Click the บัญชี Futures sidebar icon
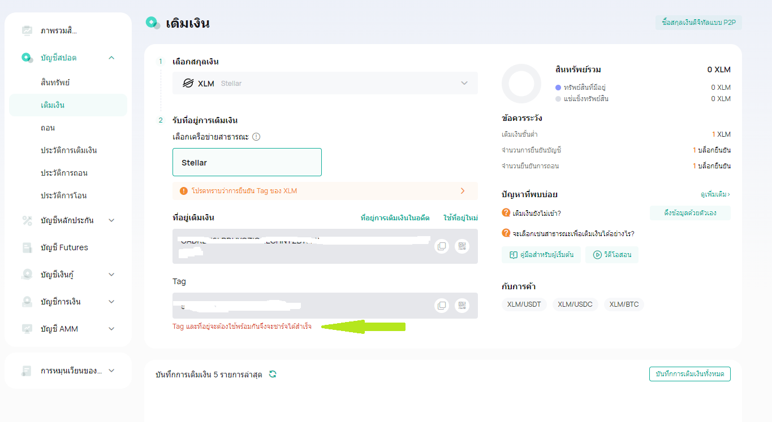 [x=27, y=247]
